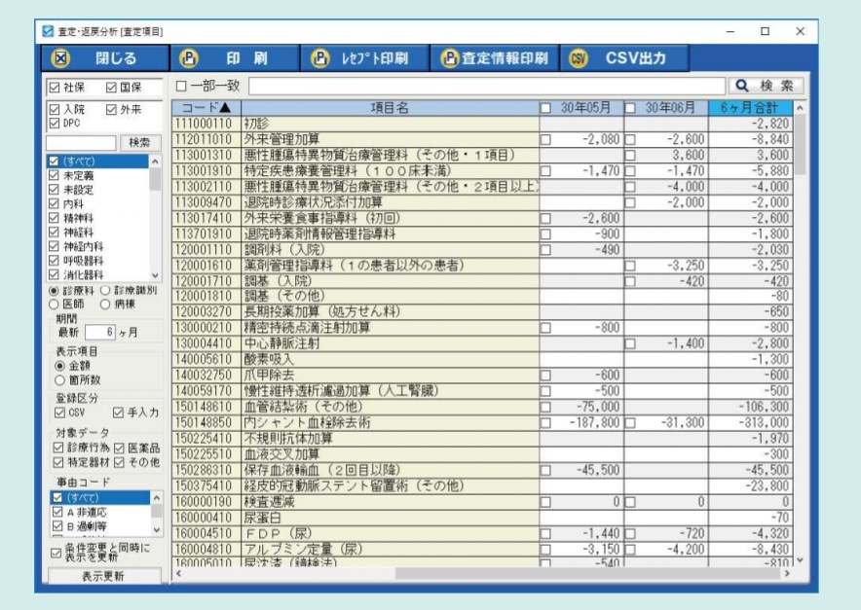
Task: Toggle the DPC checkbox
Action: (55, 123)
